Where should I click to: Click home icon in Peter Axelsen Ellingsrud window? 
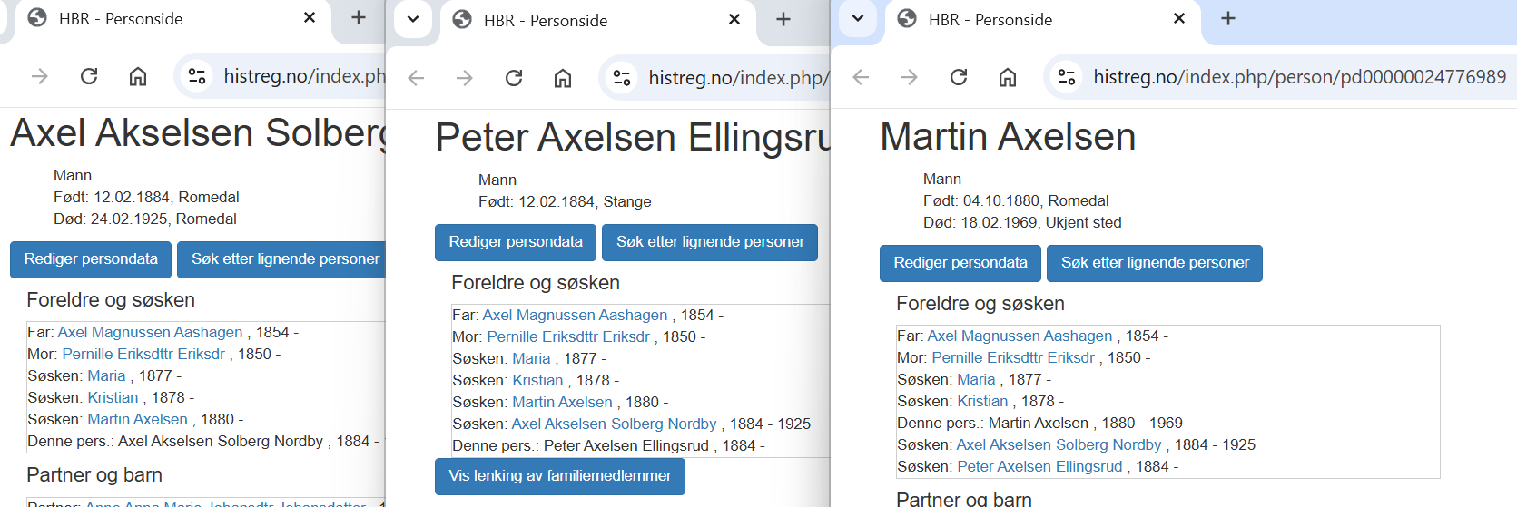pyautogui.click(x=563, y=78)
